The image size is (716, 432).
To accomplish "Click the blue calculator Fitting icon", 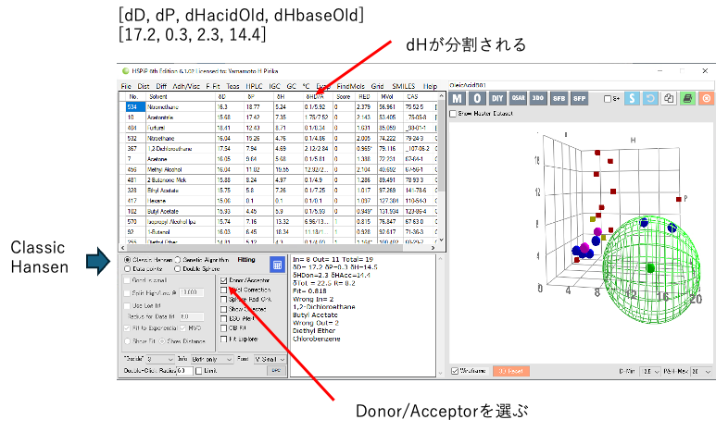I will (x=277, y=265).
